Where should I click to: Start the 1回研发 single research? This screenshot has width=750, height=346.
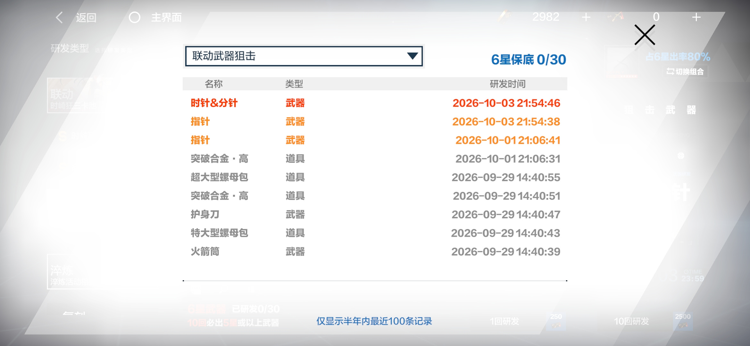[504, 321]
